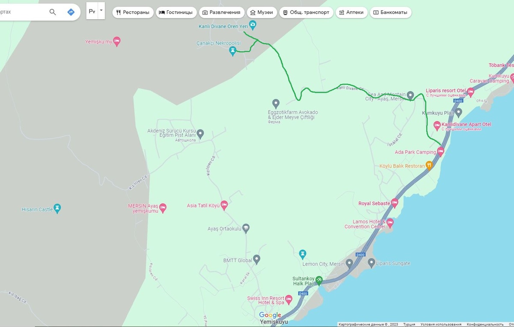The width and height of the screenshot is (514, 327).
Task: Select Akdeniz Sürücü Kursu pin
Action: click(x=200, y=134)
